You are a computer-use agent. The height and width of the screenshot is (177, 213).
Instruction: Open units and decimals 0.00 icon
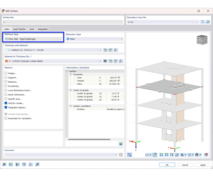(11, 164)
